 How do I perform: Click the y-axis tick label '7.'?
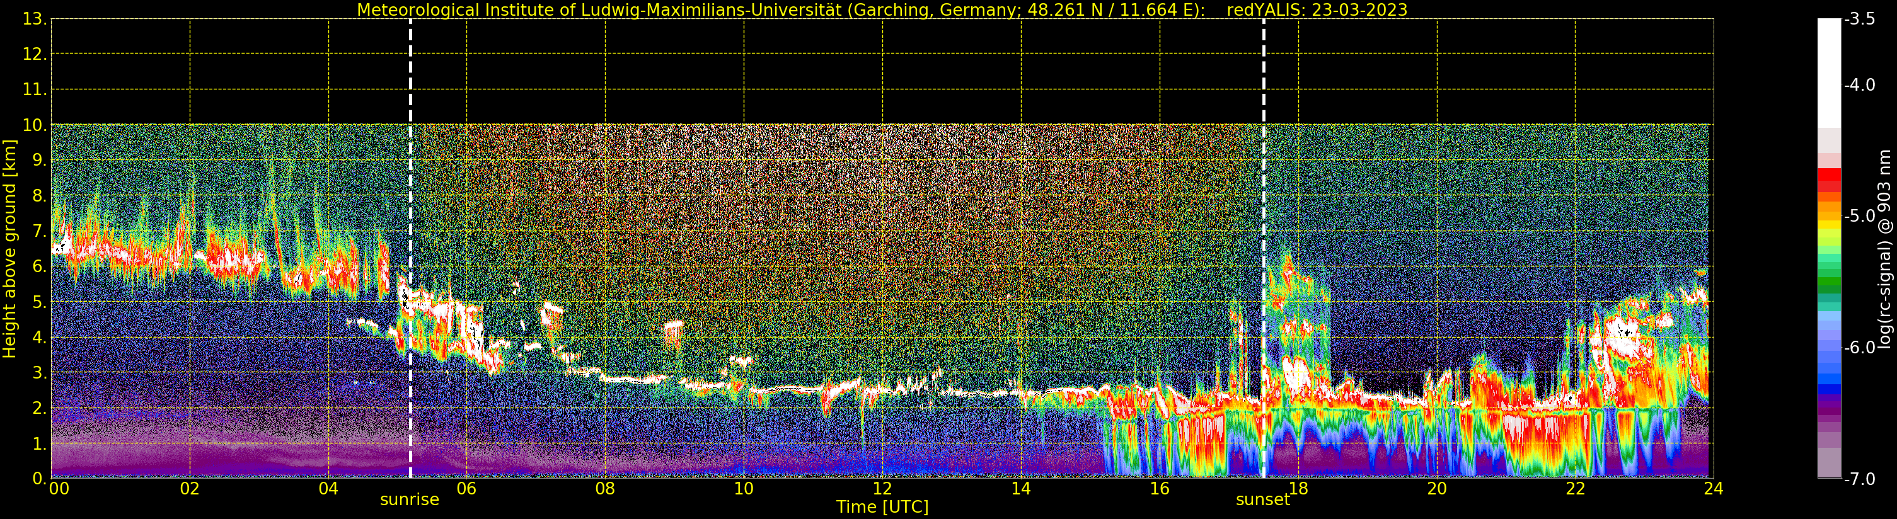pyautogui.click(x=40, y=232)
